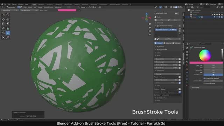Select the Tweak select tool in left toolbar
Image resolution: width=224 pixels, height=126 pixels.
click(3, 15)
